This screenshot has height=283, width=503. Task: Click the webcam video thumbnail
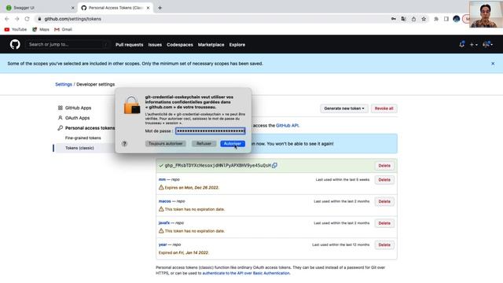coord(486,14)
